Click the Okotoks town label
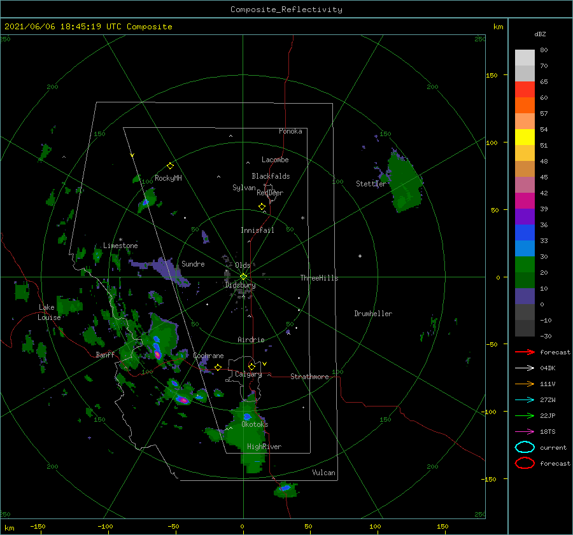 click(x=255, y=424)
